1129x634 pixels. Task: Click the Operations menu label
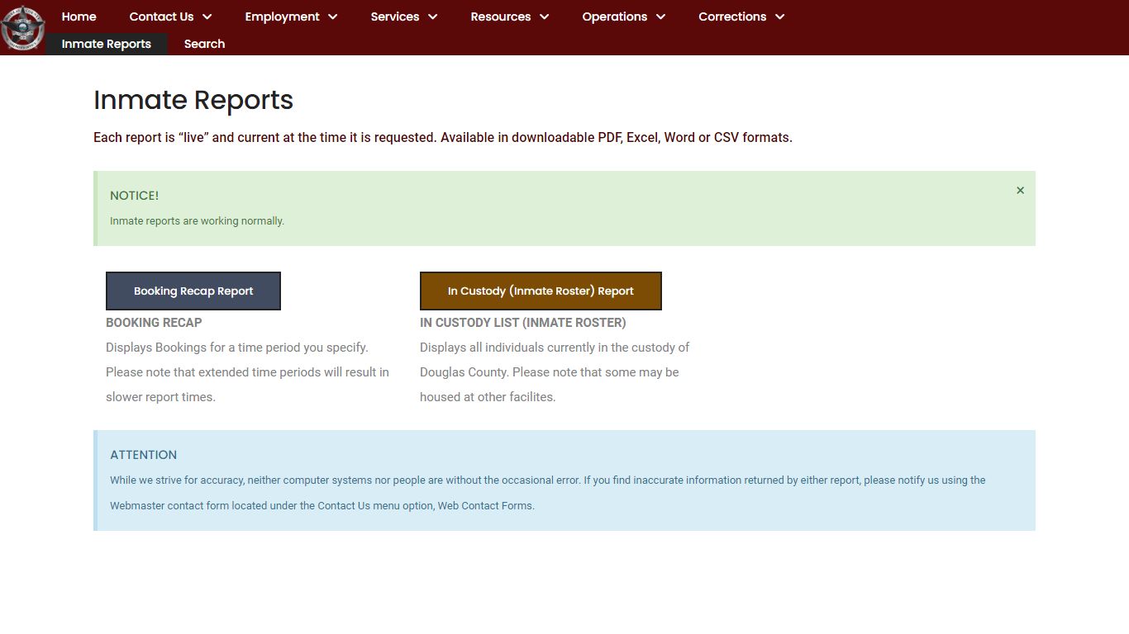tap(614, 17)
